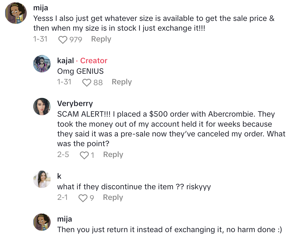Screen dimensions: 290x237
Task: Click the 1-31 date on mija's comment
Action: (40, 39)
